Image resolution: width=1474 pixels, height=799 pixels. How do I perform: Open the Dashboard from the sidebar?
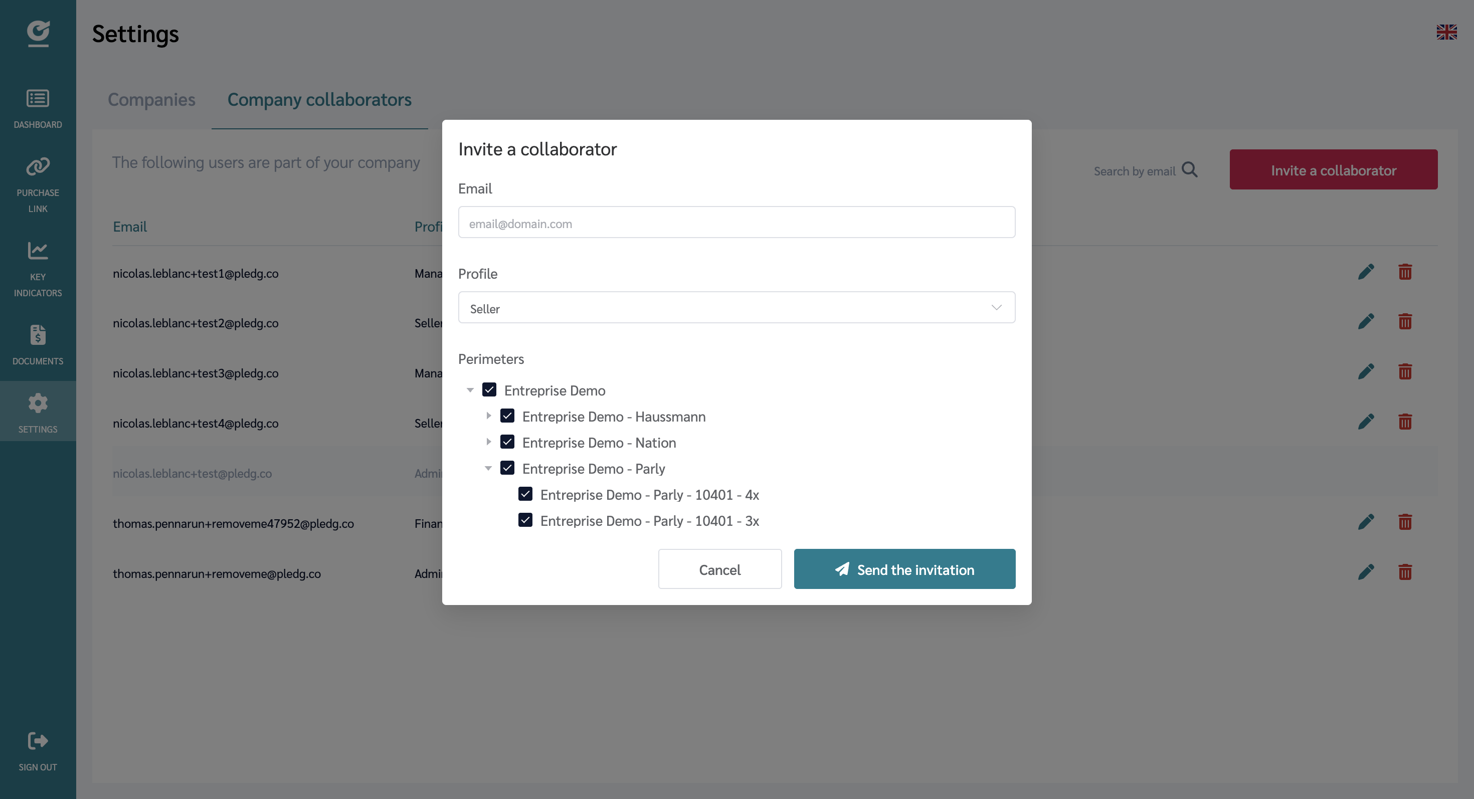click(x=38, y=106)
